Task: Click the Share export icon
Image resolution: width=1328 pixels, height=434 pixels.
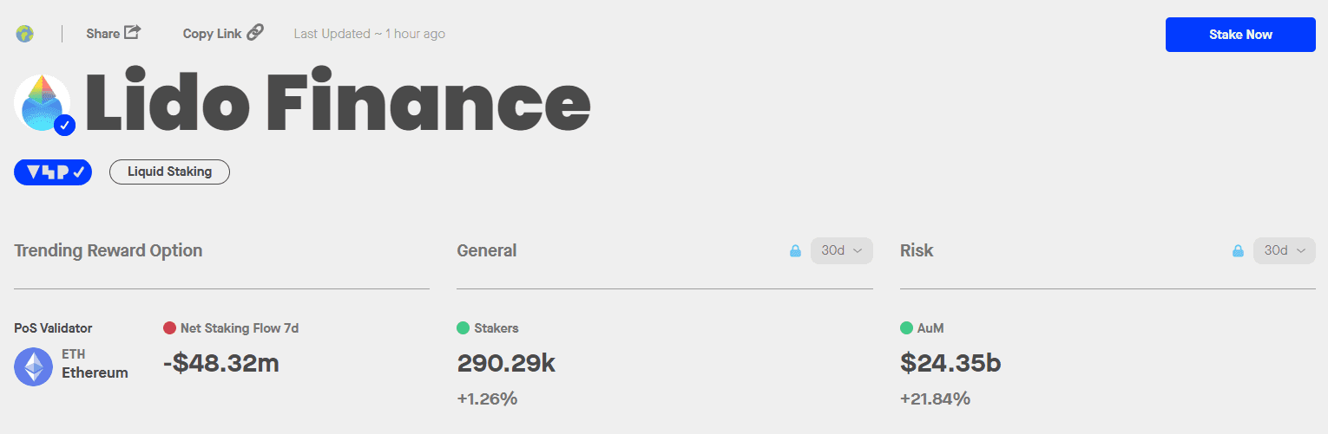Action: pos(132,33)
